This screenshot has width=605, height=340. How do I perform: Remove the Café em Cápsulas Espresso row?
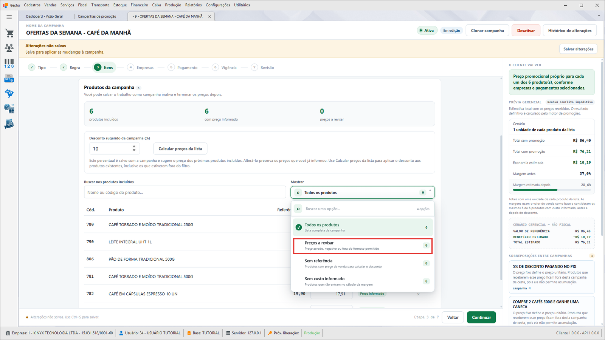[418, 294]
